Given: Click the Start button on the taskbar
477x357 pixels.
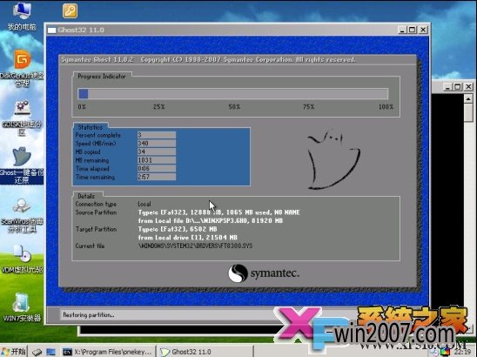Looking at the screenshot, I should point(14,352).
